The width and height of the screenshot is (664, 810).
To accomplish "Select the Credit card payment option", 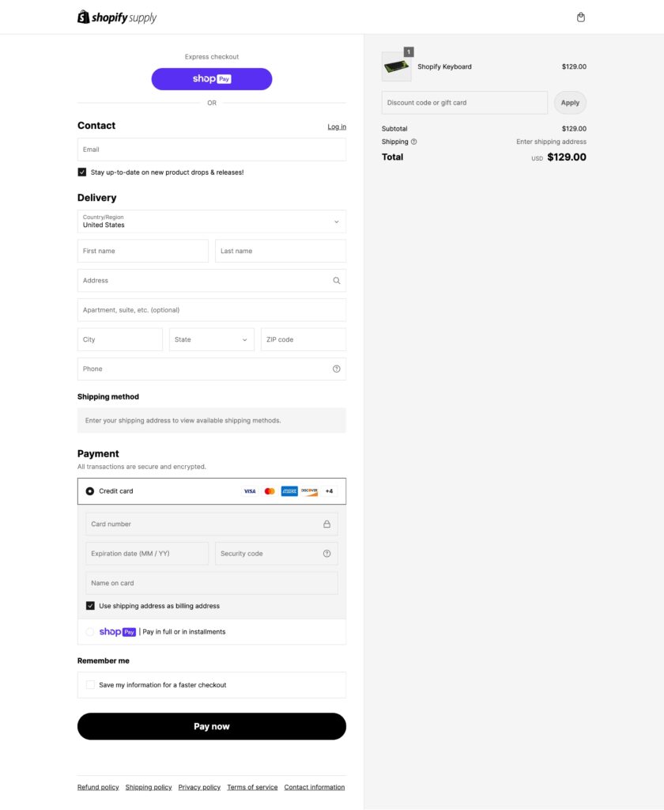I will click(x=89, y=490).
